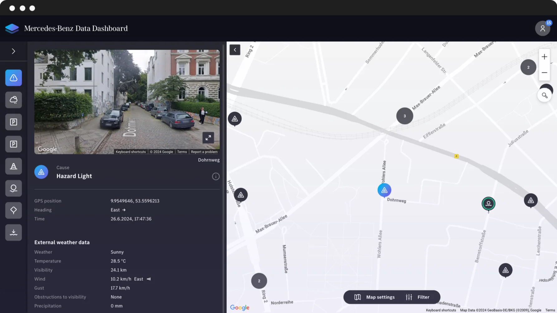
Task: Expand the collapsed left sidebar chevron
Action: 13,51
